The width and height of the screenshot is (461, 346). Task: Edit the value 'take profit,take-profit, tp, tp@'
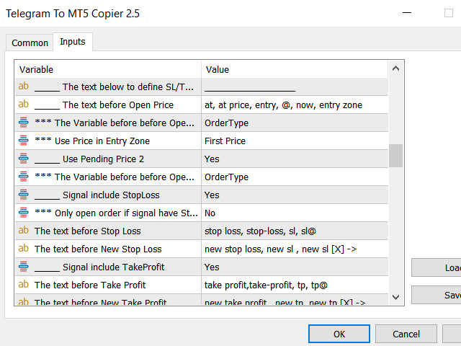point(295,285)
